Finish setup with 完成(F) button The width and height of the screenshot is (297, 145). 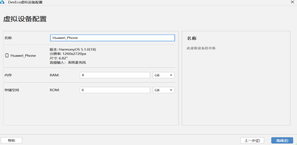pos(282,141)
